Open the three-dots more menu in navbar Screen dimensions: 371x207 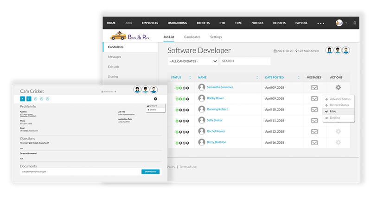321,23
